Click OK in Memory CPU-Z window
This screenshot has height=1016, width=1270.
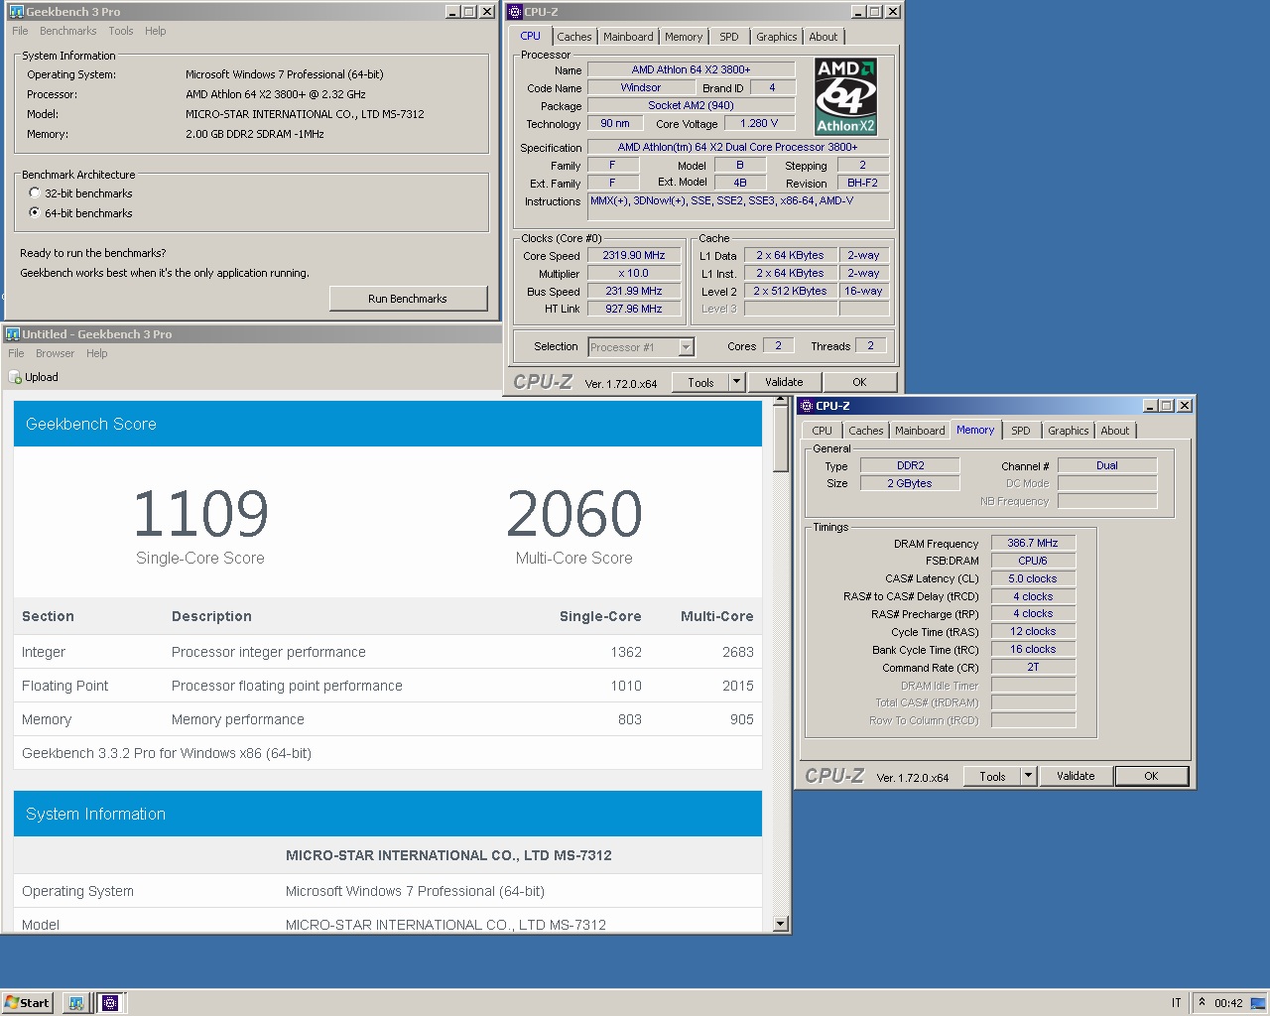[1151, 776]
